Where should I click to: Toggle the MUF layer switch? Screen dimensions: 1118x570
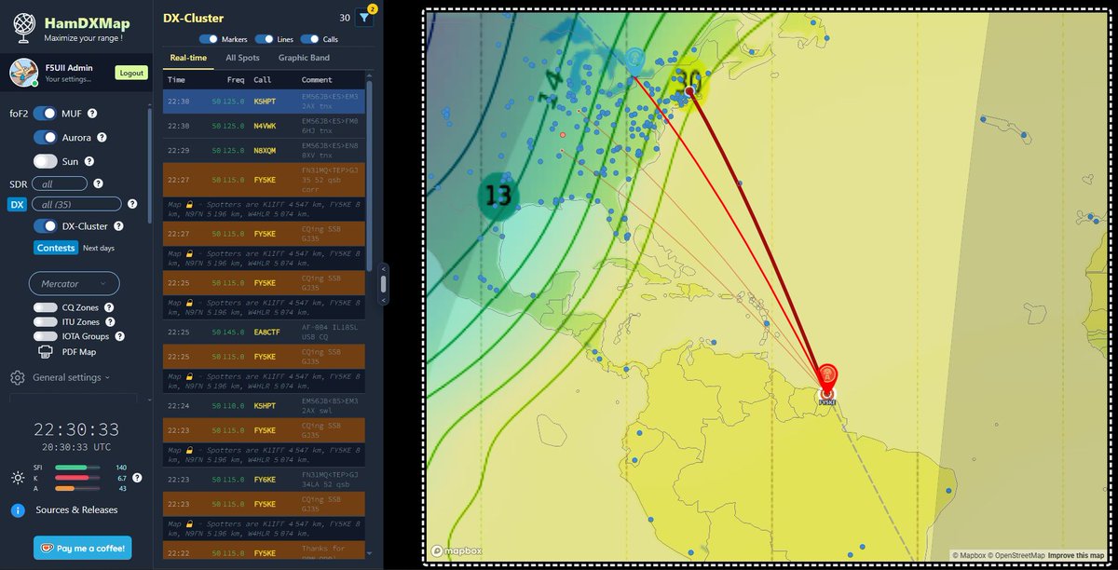pyautogui.click(x=46, y=114)
